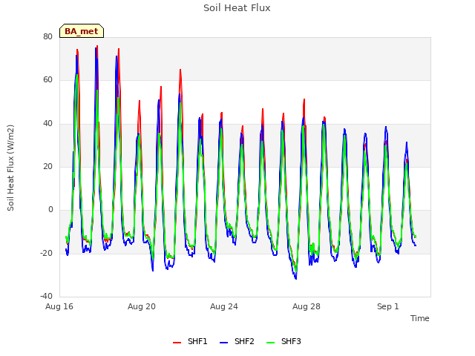Toggle the SHF1 legend entry
This screenshot has width=475, height=356.
[x=190, y=341]
